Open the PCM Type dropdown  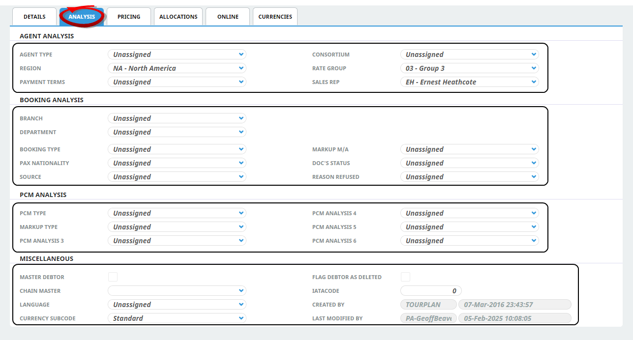177,213
